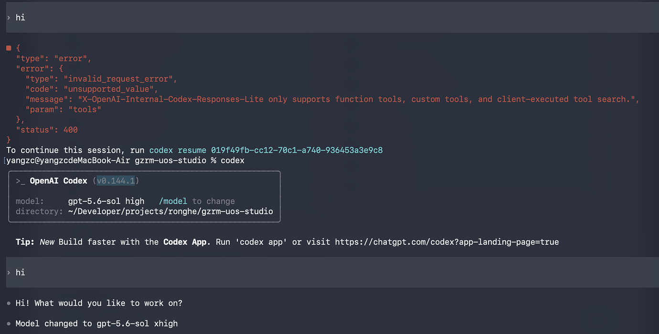Screen dimensions: 659x334
Task: Click the version number v0.144.1
Action: [116, 181]
